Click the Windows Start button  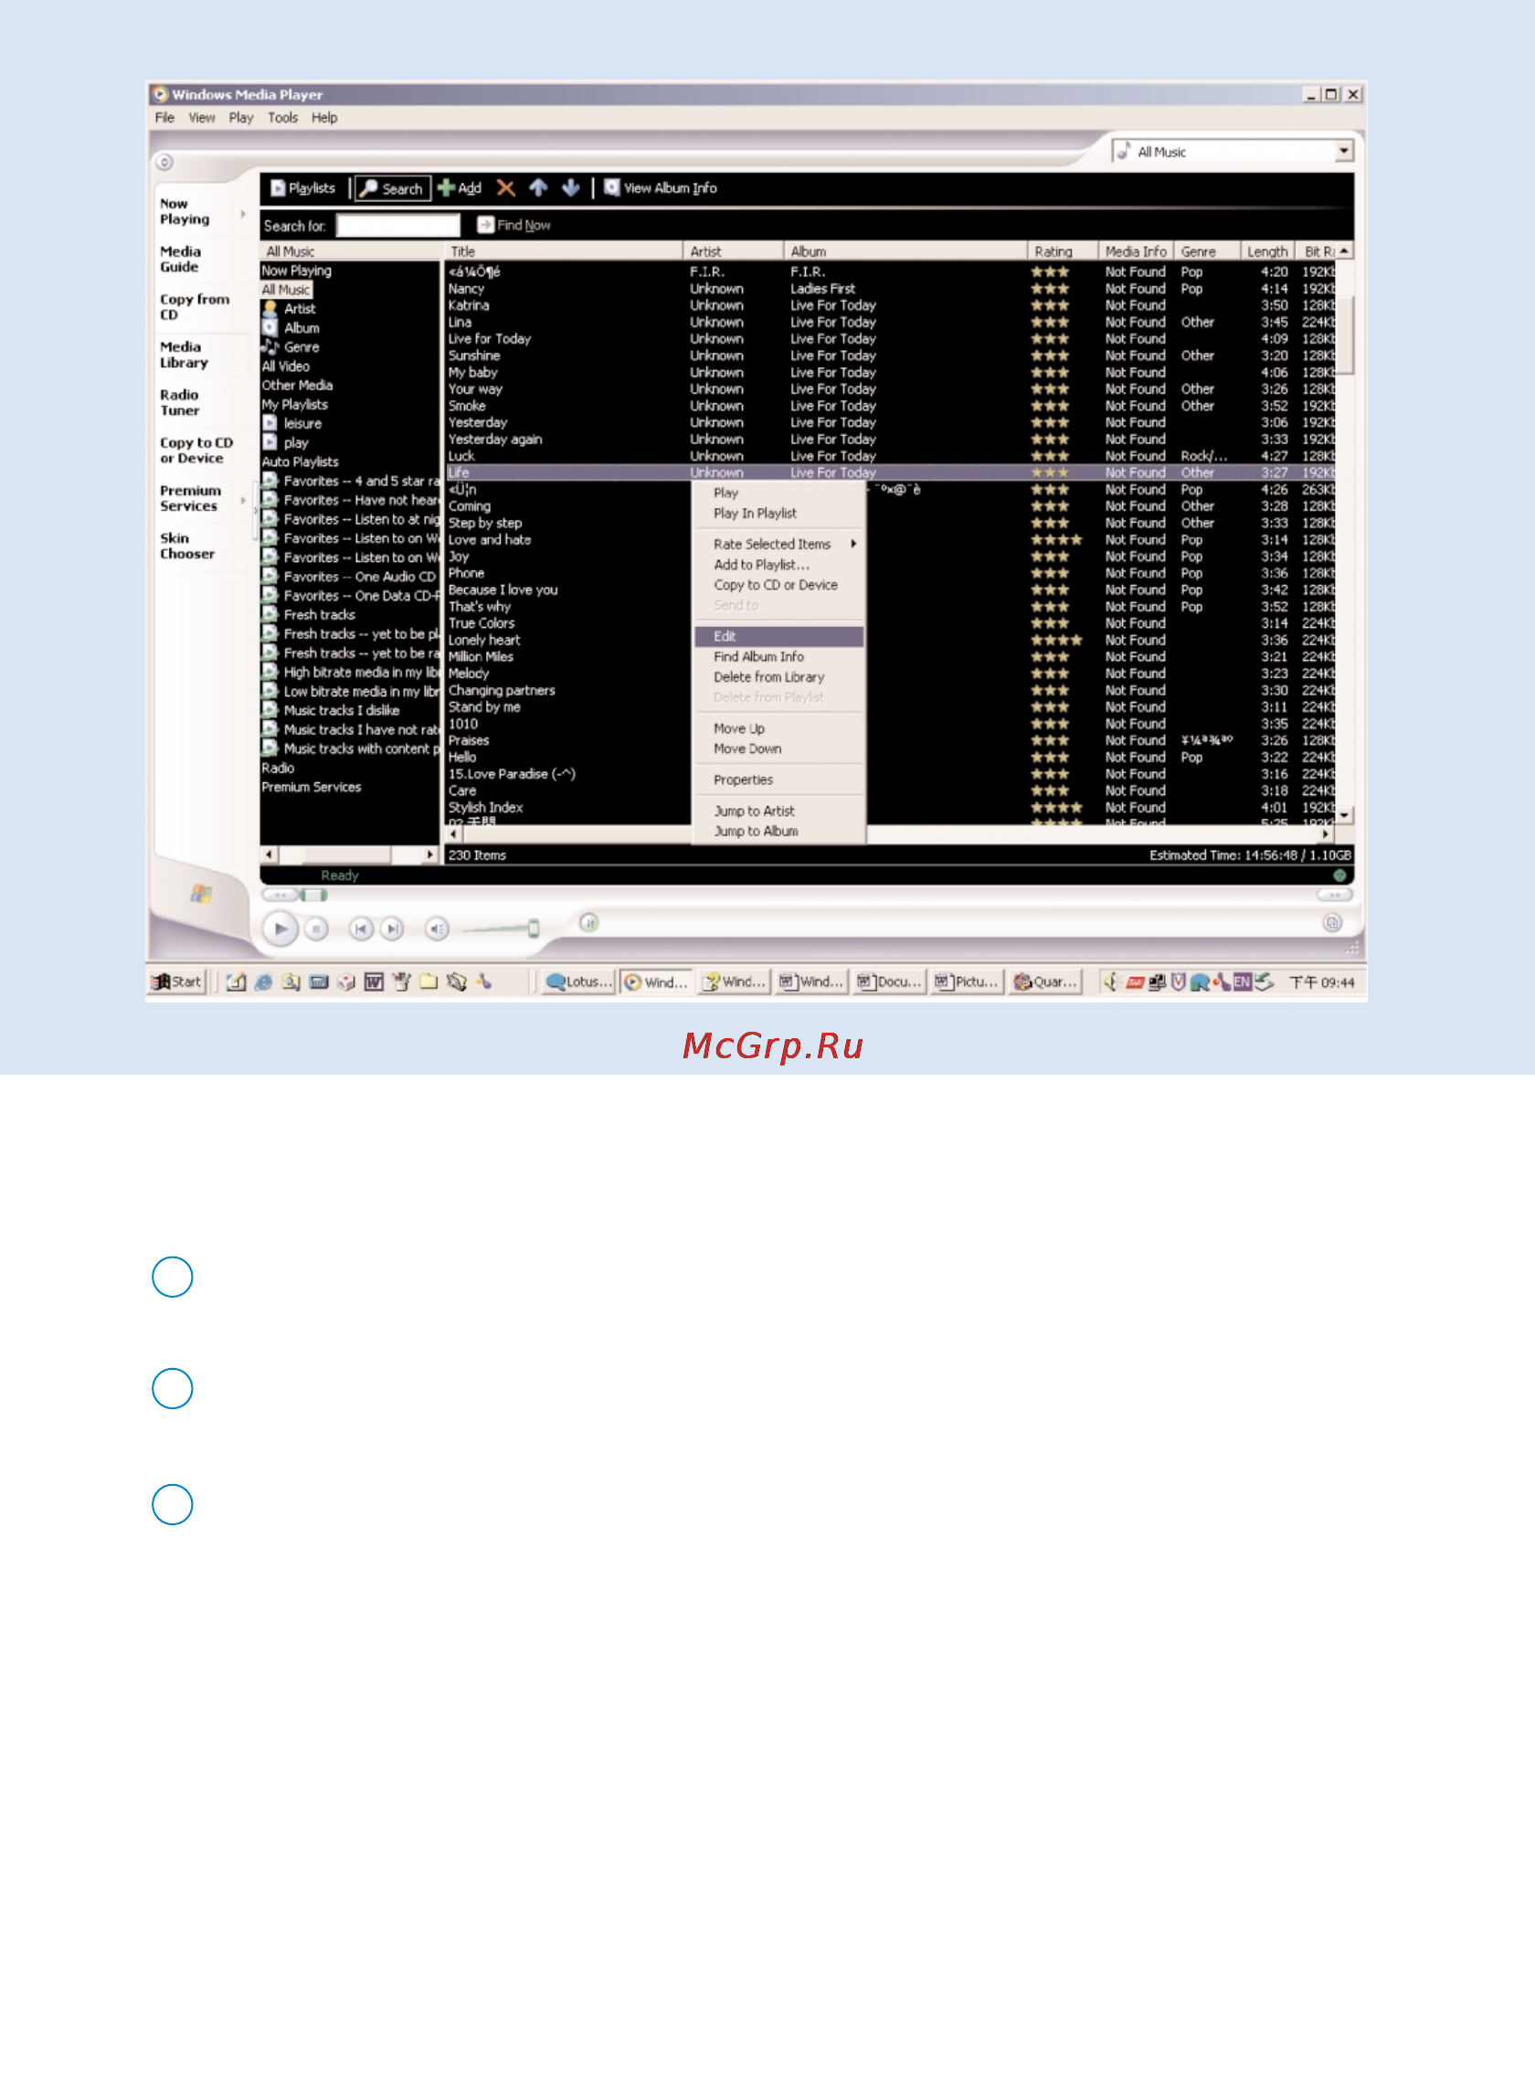[x=177, y=982]
